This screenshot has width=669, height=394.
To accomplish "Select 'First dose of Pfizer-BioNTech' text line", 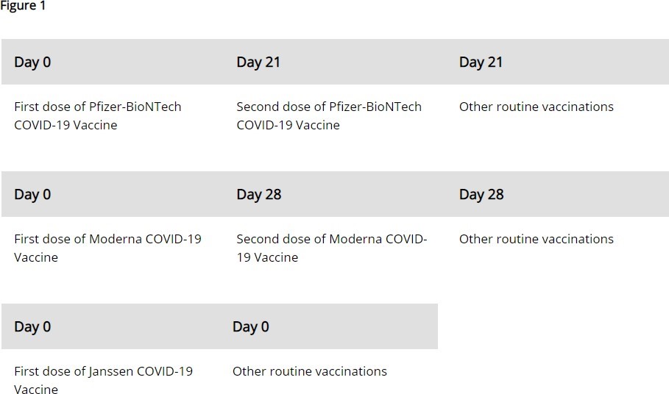I will [x=97, y=107].
